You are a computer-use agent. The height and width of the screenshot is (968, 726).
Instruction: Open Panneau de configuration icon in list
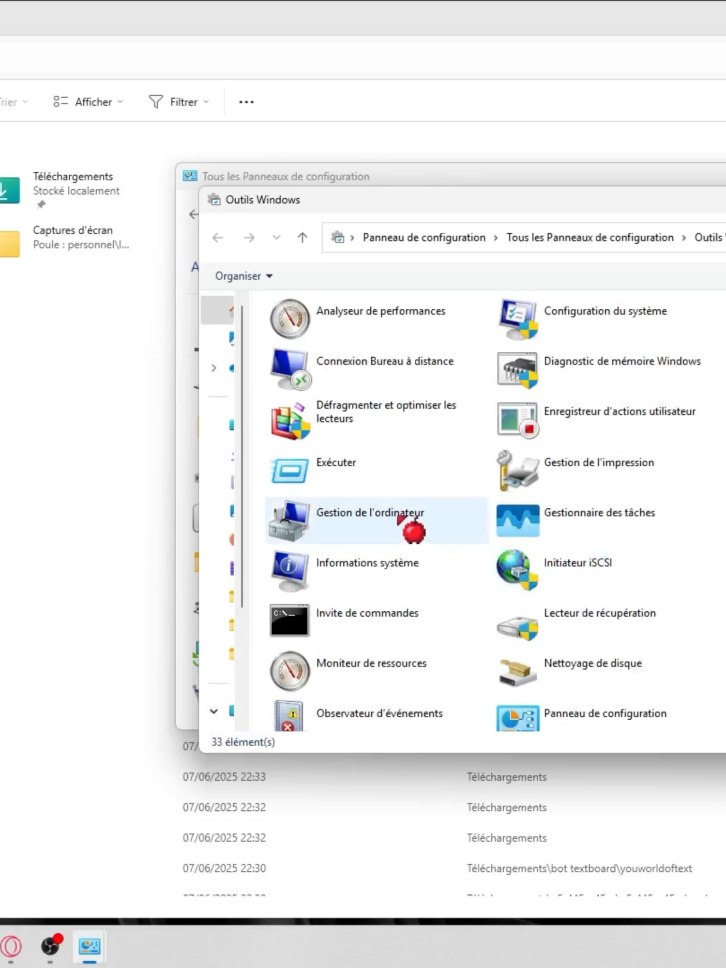click(x=517, y=718)
